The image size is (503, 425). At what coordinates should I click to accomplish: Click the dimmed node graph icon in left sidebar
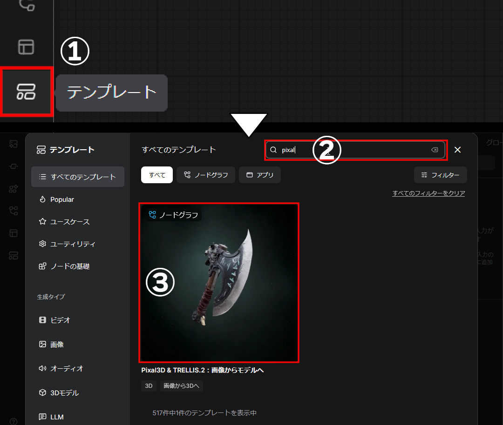click(x=14, y=211)
